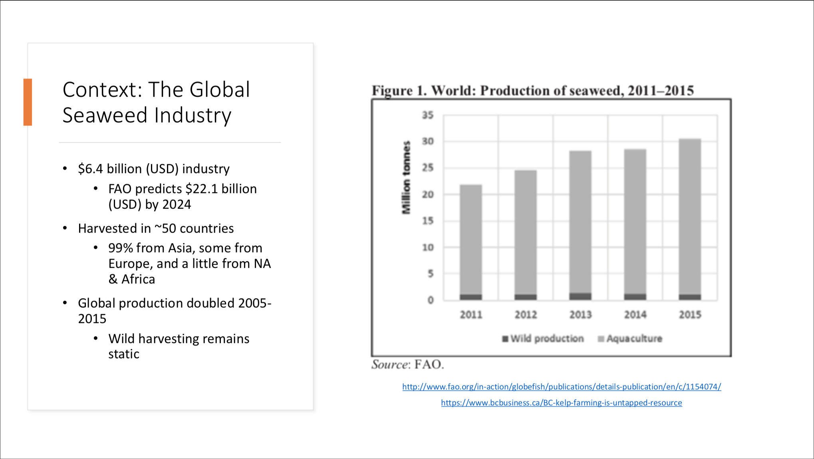
Task: Click the 'Million tonnes' axis label
Action: click(406, 178)
